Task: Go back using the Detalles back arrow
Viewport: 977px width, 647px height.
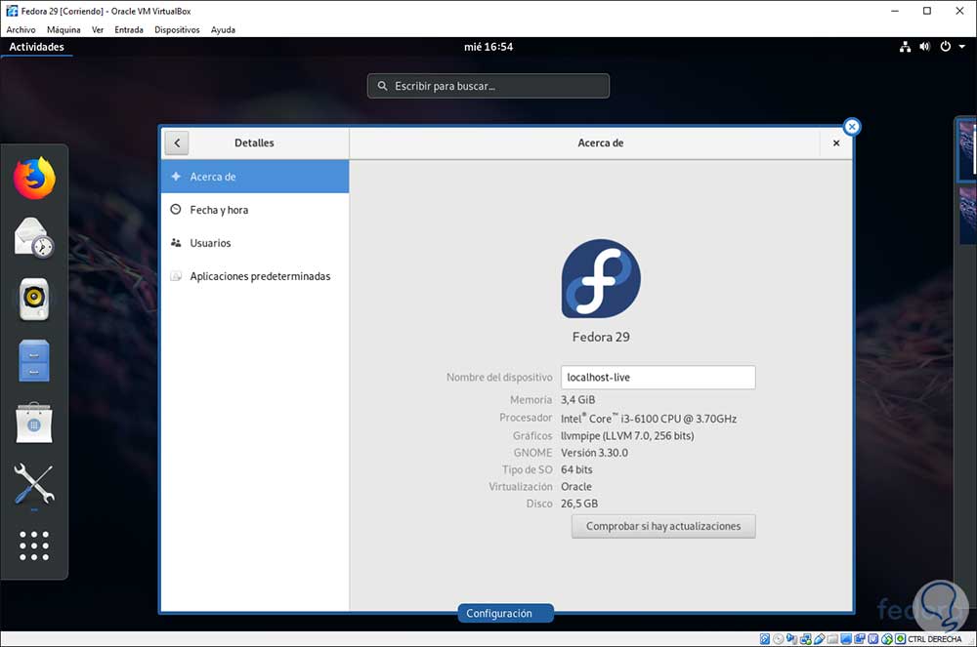Action: [x=177, y=142]
